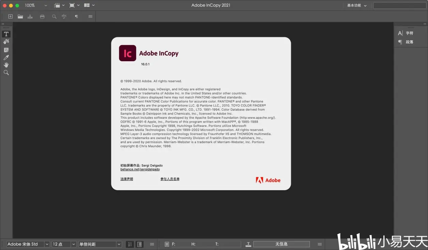Click the New Document icon
This screenshot has width=428, height=250.
pos(11,16)
